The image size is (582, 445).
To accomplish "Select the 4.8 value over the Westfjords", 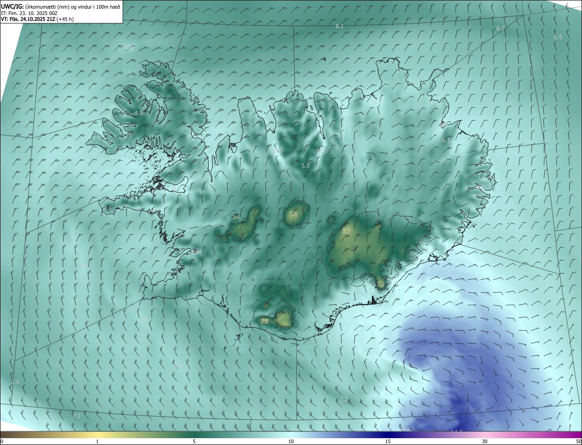I will [139, 113].
